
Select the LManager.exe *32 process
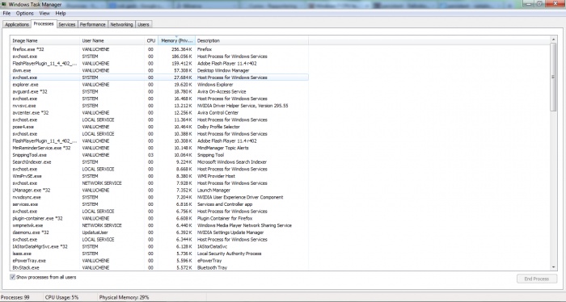coord(159,190)
